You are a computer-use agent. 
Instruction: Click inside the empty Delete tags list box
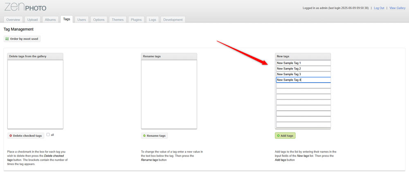click(35, 94)
